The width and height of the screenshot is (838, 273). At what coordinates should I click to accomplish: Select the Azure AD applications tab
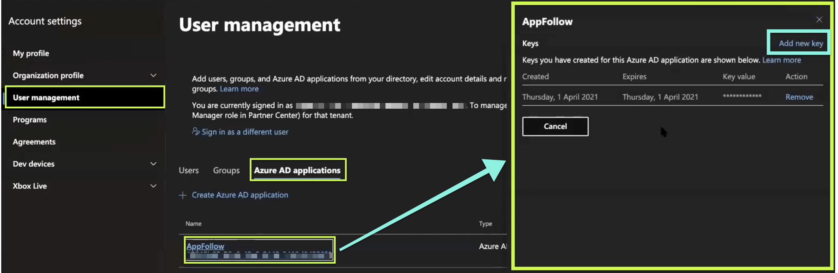(x=297, y=170)
